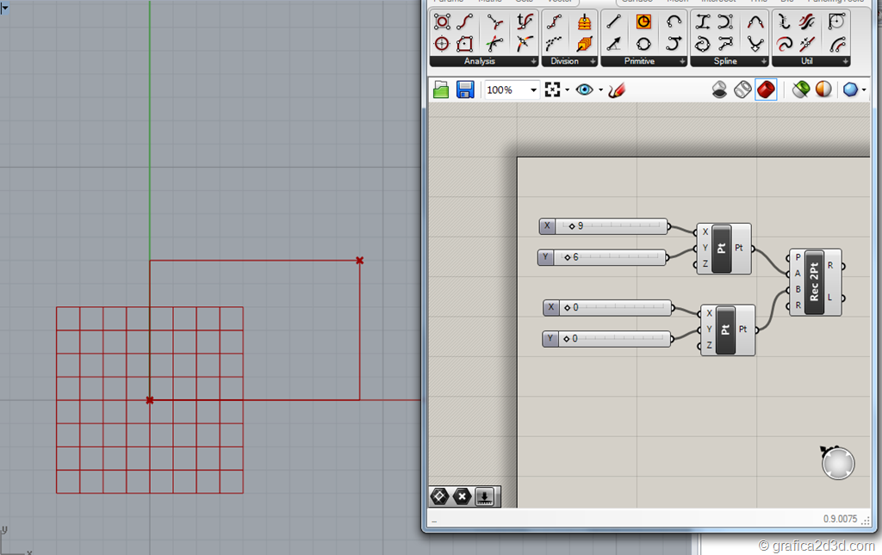Expand the Spline panel
The width and height of the screenshot is (882, 555).
(x=763, y=62)
